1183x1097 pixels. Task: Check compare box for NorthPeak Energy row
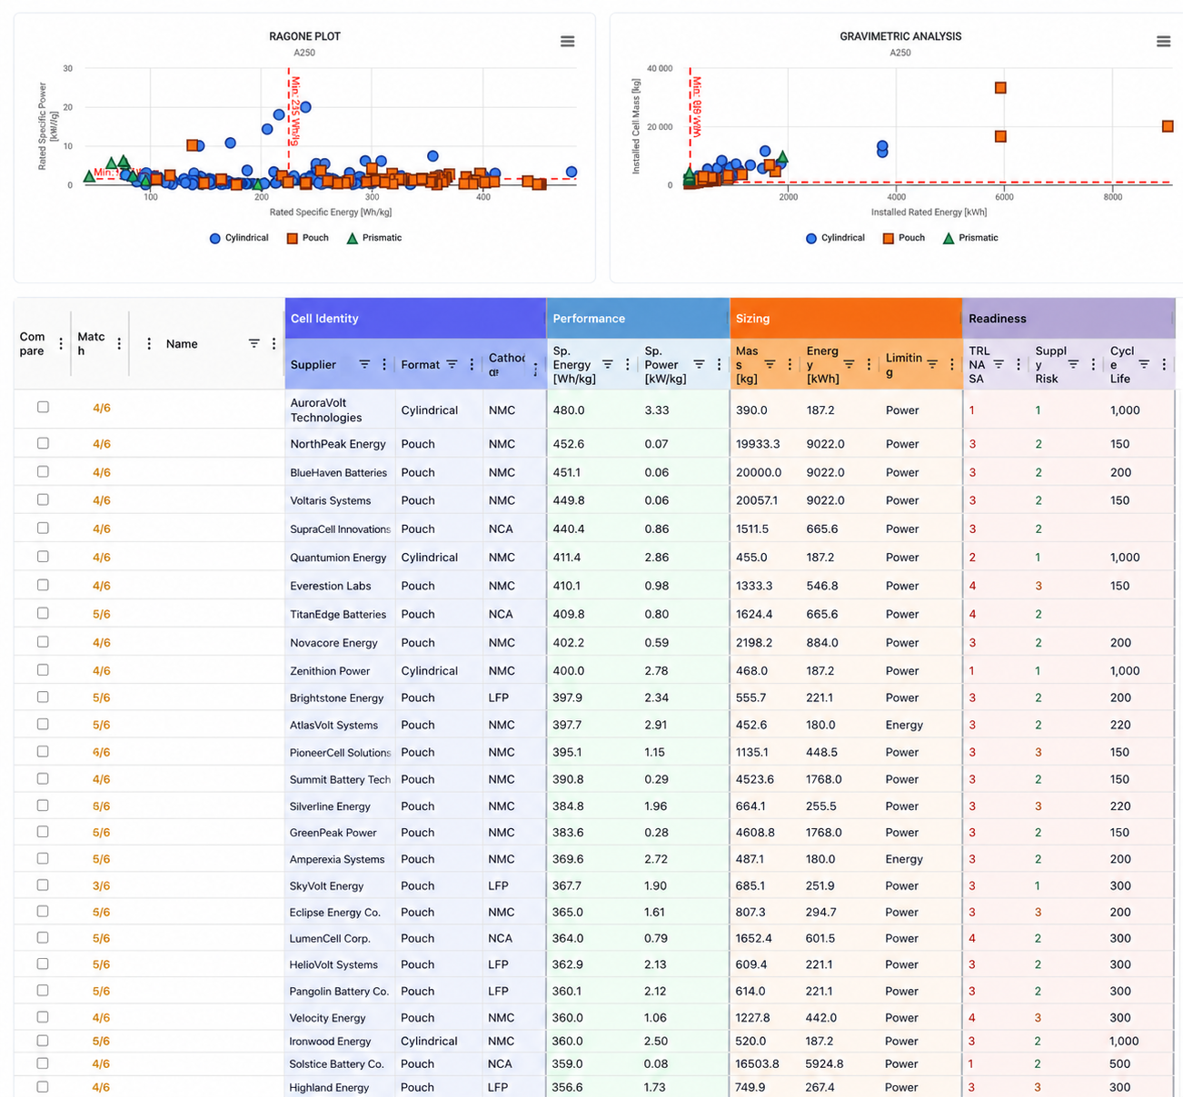pyautogui.click(x=43, y=443)
